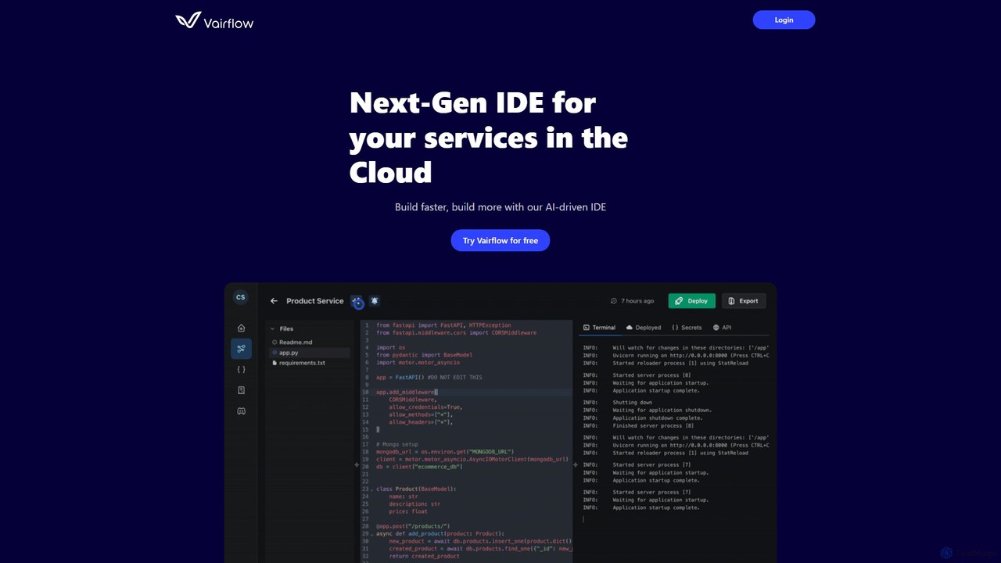Fold the add_product function block
Image resolution: width=1001 pixels, height=563 pixels.
tap(371, 534)
